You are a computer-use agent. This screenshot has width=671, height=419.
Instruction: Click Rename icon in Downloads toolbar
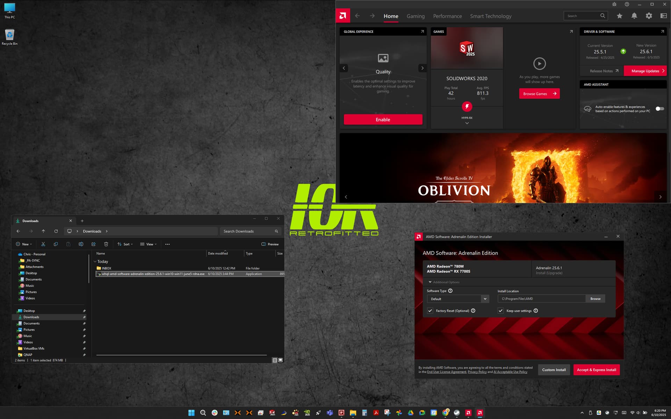81,244
